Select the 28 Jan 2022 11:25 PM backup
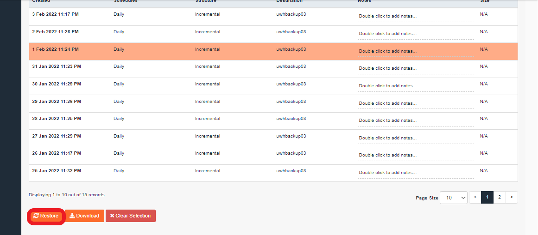538x235 pixels. (57, 119)
